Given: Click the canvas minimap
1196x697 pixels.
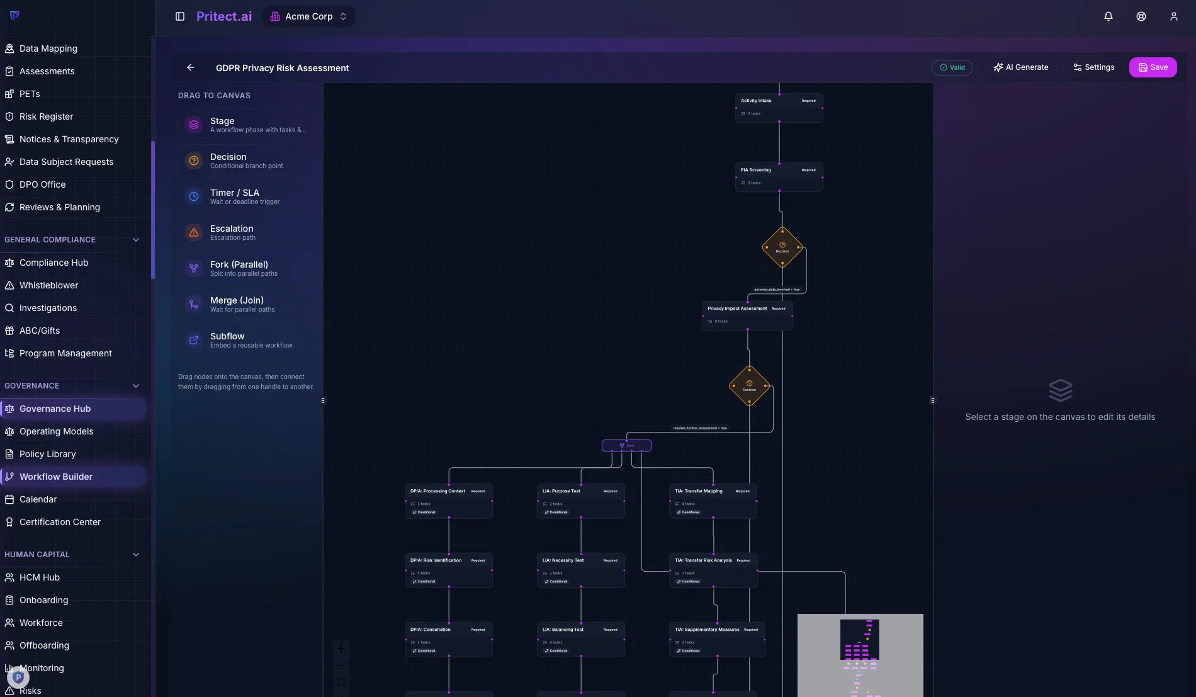Looking at the screenshot, I should pyautogui.click(x=860, y=655).
